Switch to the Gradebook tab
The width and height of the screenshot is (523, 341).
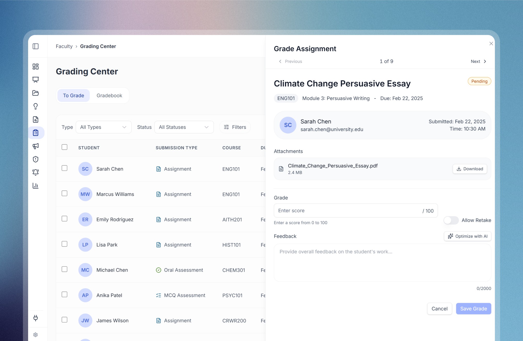point(109,95)
